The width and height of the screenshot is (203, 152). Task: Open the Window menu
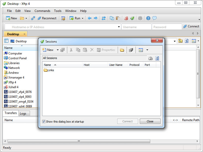click(x=71, y=11)
